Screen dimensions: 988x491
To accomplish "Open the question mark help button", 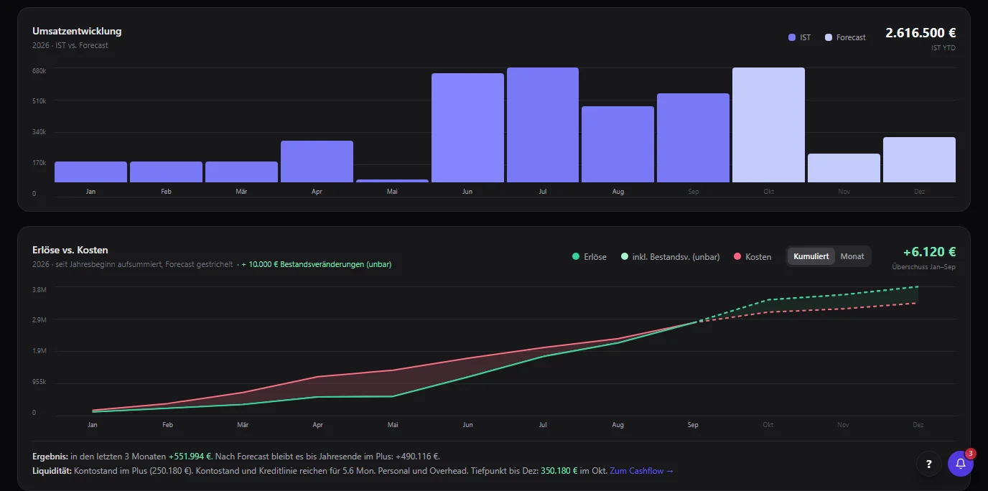I will 929,464.
